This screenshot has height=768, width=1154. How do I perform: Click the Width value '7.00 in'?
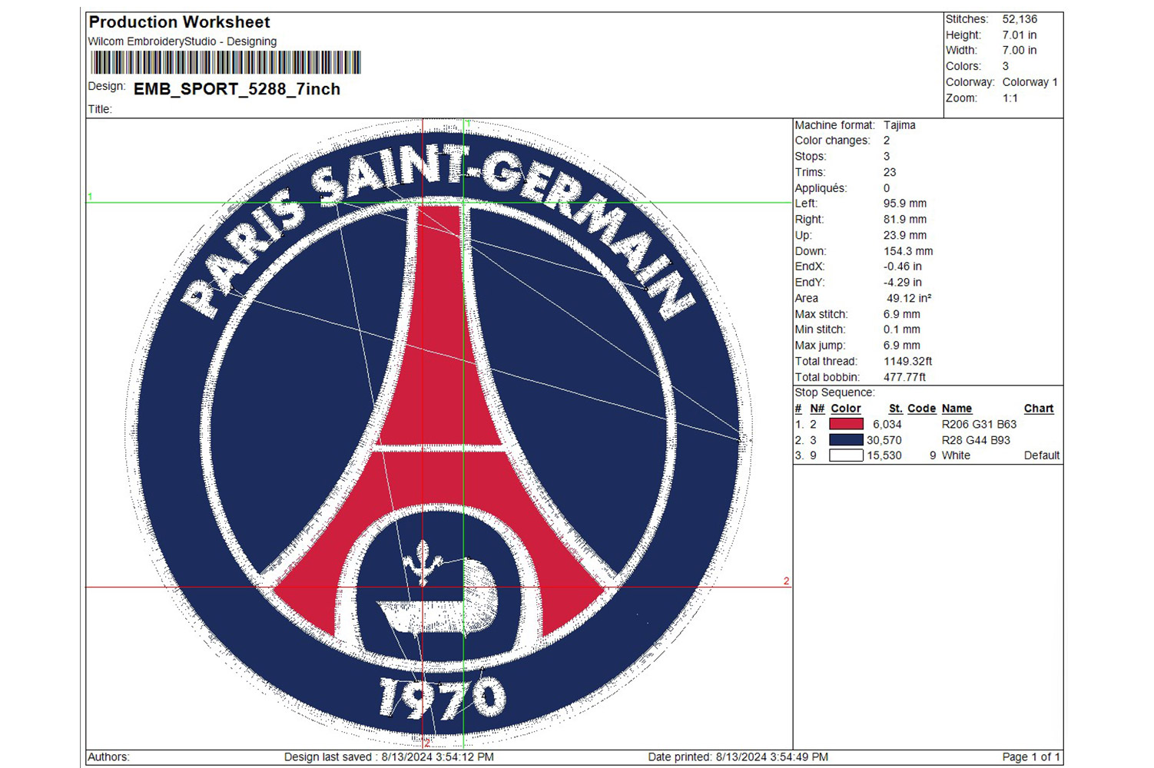point(1020,51)
